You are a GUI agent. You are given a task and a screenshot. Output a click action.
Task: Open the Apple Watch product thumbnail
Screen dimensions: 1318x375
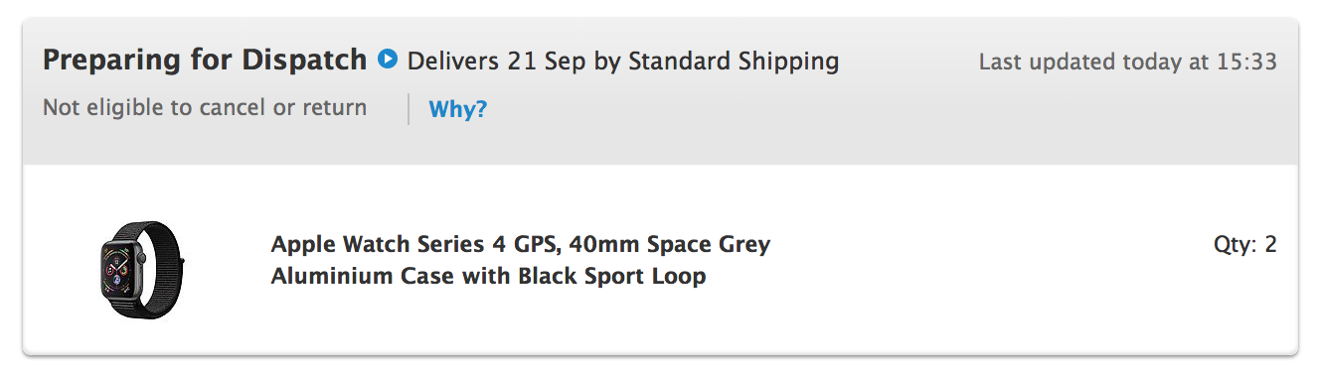pos(143,270)
